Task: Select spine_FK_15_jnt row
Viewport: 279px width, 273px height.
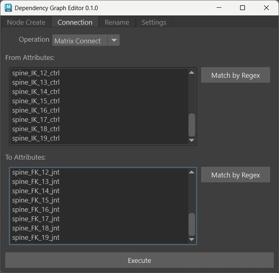Action: [99, 200]
